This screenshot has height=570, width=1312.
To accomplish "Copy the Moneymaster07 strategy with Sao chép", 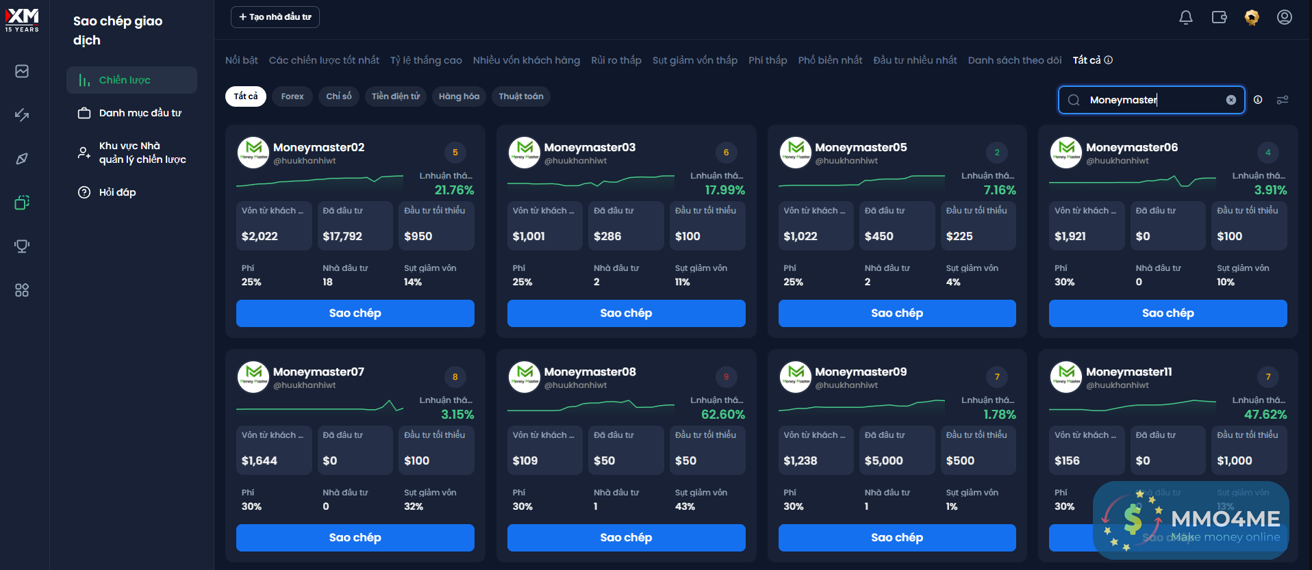I will click(x=355, y=538).
